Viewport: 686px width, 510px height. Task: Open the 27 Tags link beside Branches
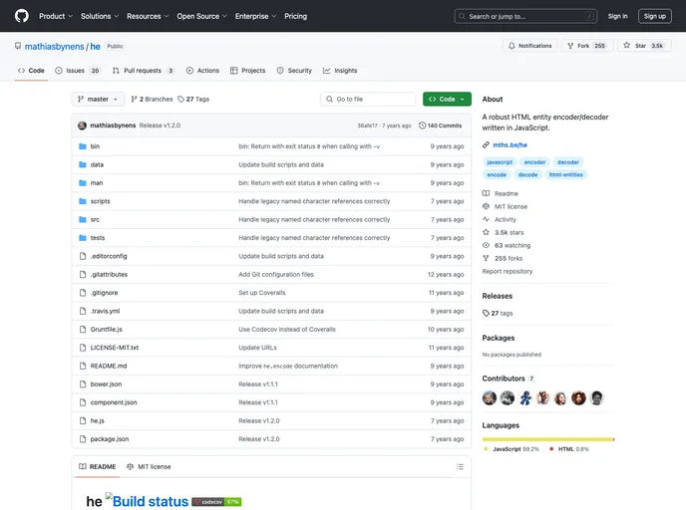click(193, 100)
